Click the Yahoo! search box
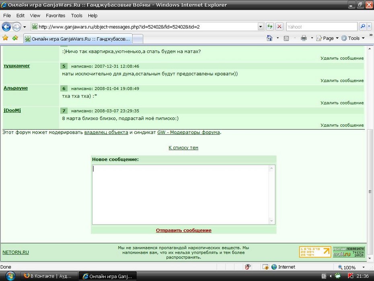This screenshot has height=281, width=374. click(x=322, y=27)
